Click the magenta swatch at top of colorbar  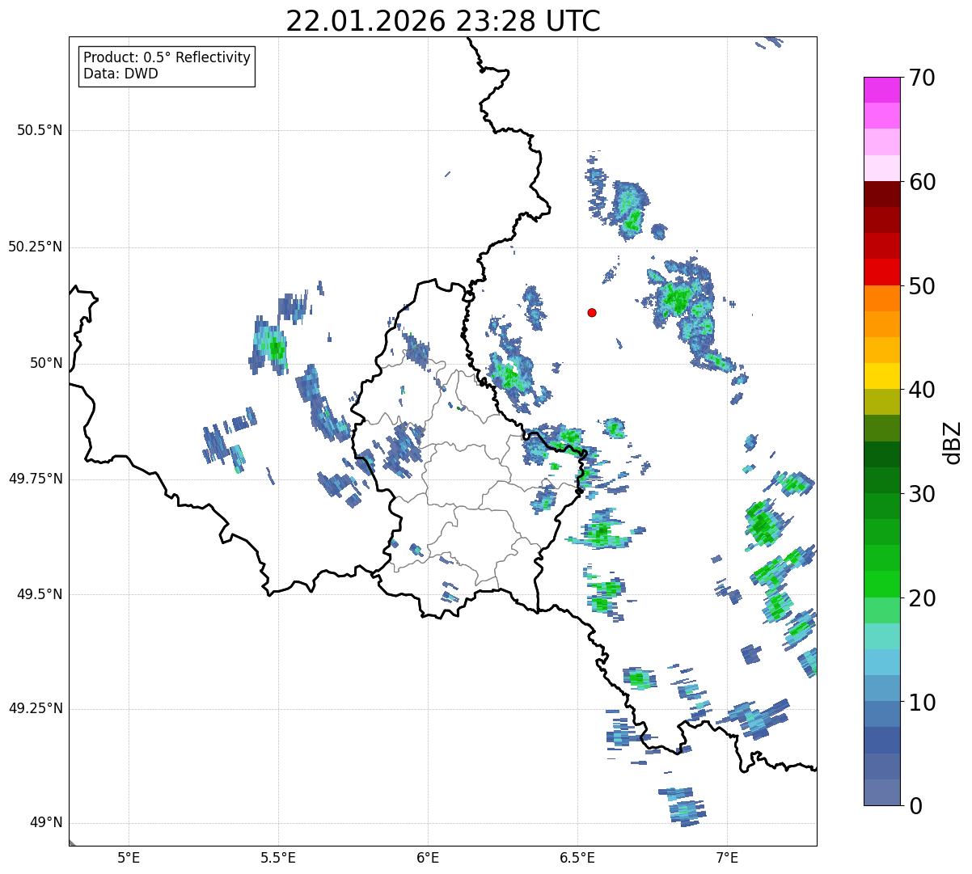(882, 90)
